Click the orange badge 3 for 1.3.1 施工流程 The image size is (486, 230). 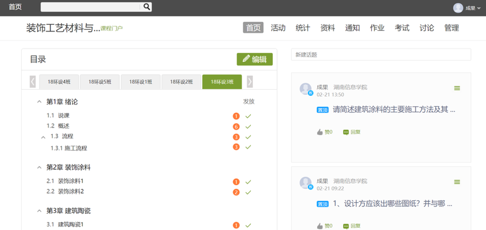point(236,147)
